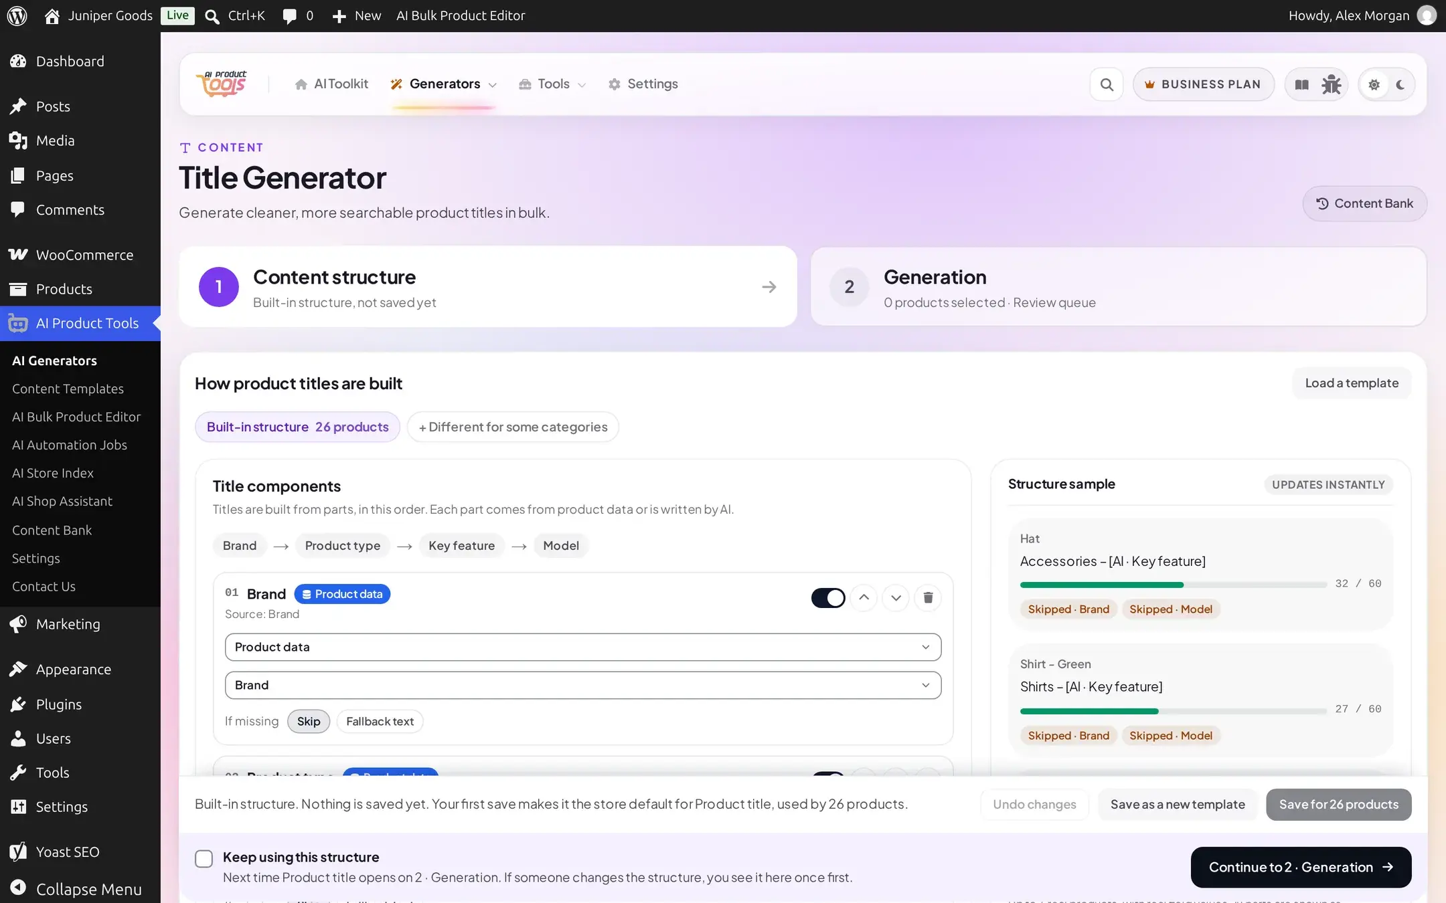Go to AI Toolkit in plugin nav
This screenshot has width=1446, height=903.
(x=331, y=84)
